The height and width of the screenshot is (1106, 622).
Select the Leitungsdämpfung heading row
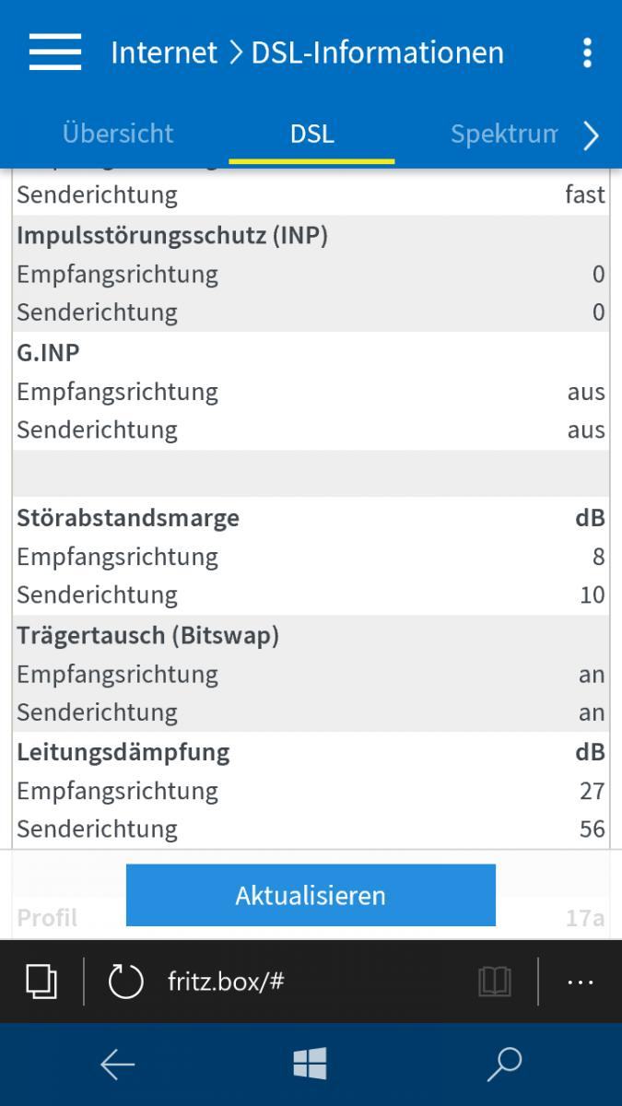pos(311,752)
